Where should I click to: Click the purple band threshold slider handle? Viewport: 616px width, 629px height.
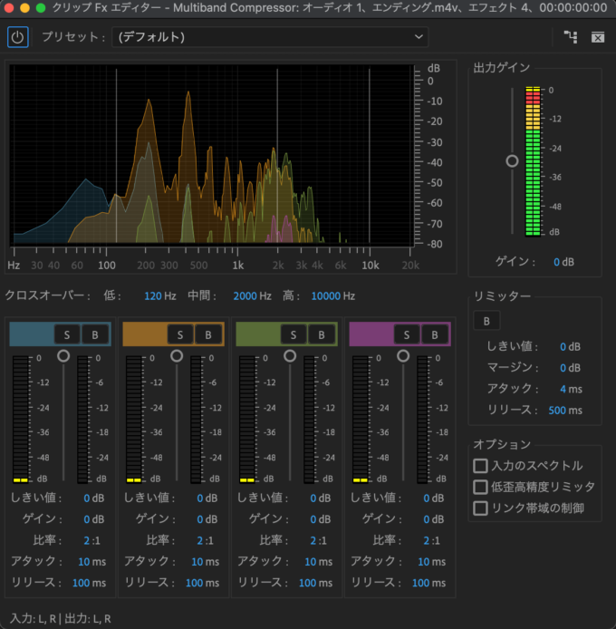point(403,356)
